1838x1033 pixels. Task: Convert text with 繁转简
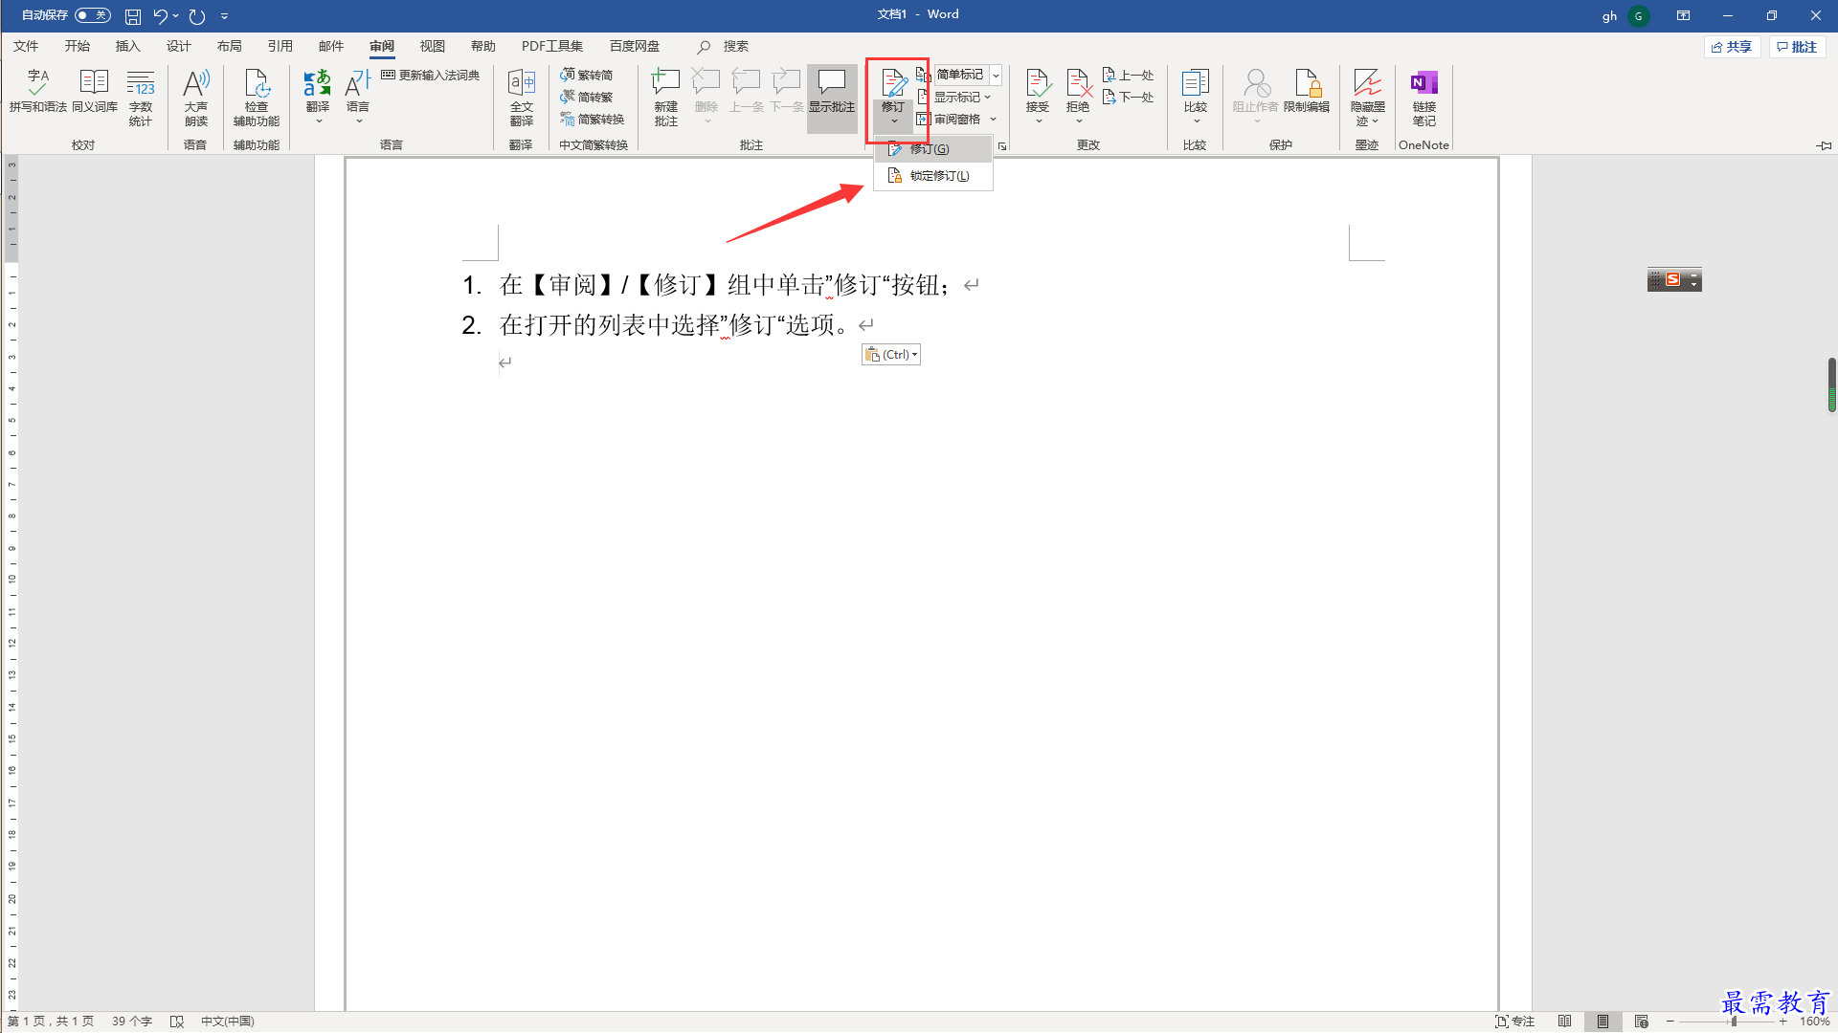pos(587,75)
